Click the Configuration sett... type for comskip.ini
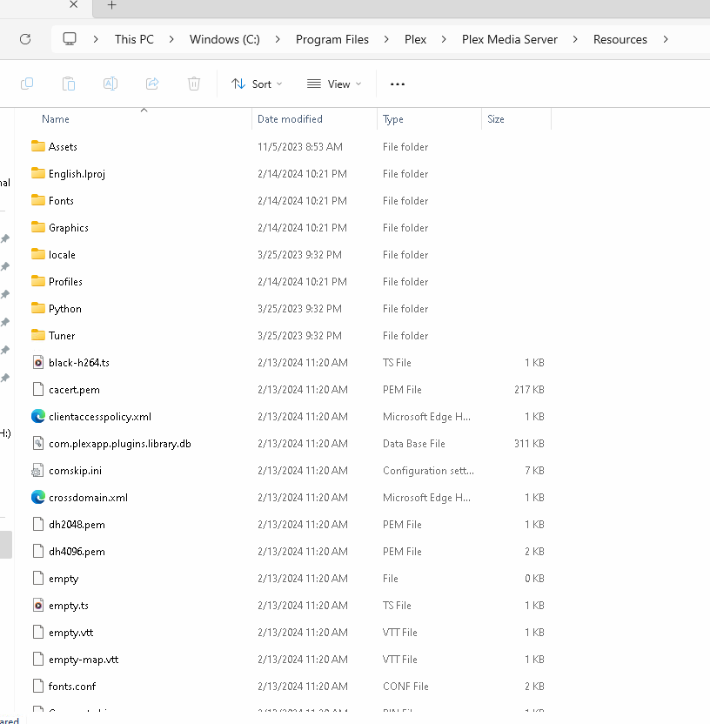 pos(428,471)
